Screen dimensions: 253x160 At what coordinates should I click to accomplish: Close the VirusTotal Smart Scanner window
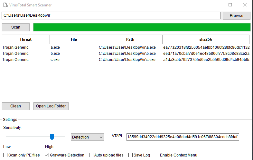(x=245, y=5)
